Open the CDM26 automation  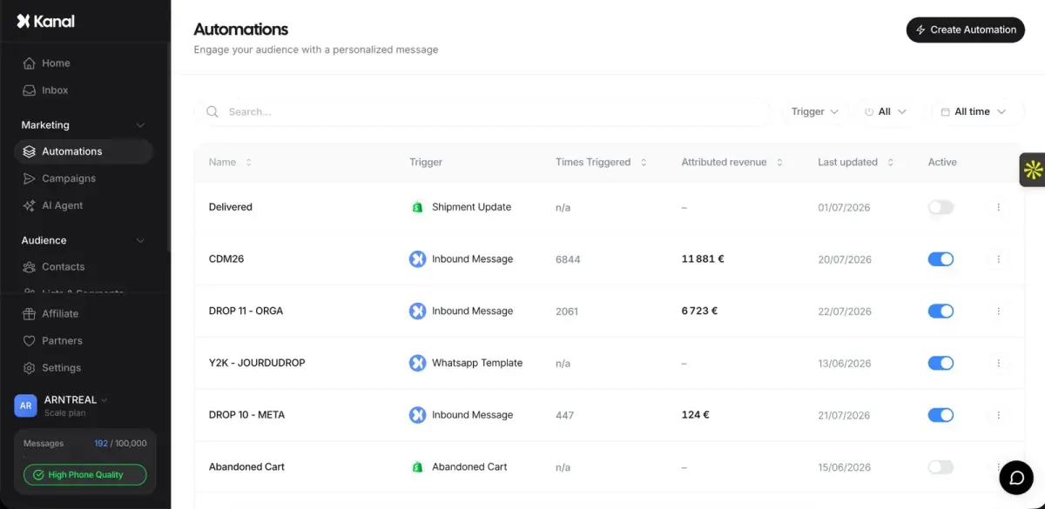click(x=226, y=259)
